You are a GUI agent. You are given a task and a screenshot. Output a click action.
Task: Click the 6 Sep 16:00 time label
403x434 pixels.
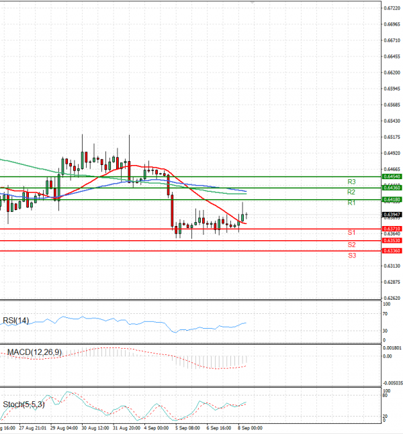[219, 428]
